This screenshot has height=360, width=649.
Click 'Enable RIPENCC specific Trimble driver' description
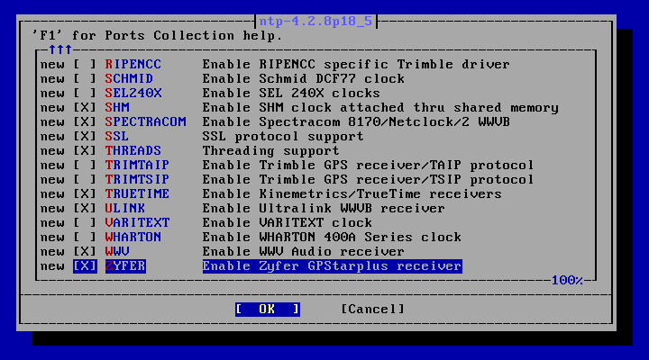coord(356,65)
